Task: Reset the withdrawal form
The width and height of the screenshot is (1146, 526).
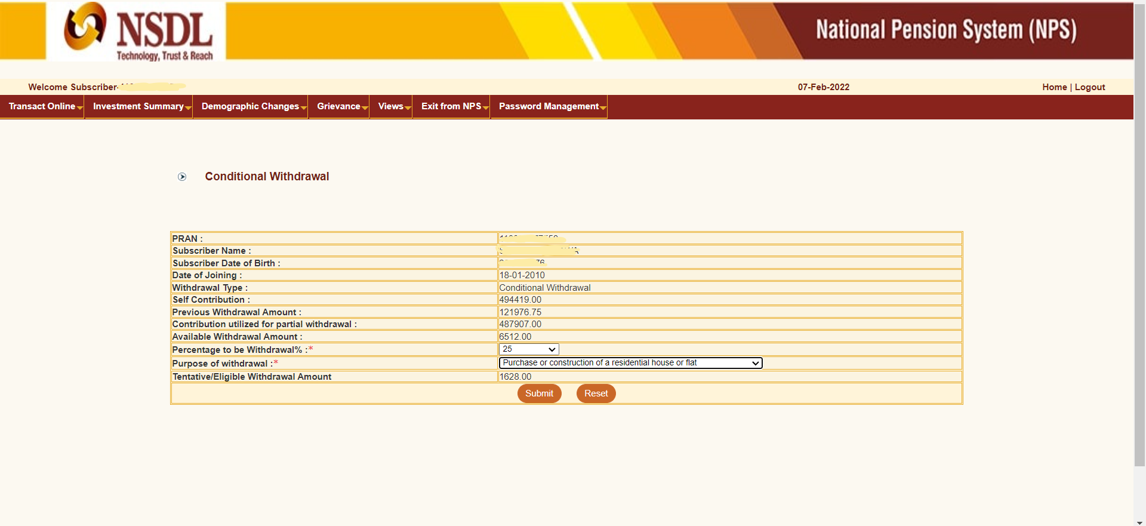Action: (596, 393)
